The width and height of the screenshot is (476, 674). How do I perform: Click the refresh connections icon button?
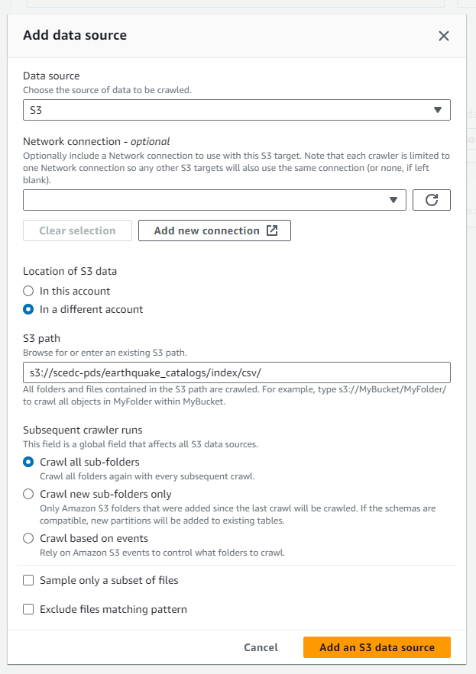point(431,200)
